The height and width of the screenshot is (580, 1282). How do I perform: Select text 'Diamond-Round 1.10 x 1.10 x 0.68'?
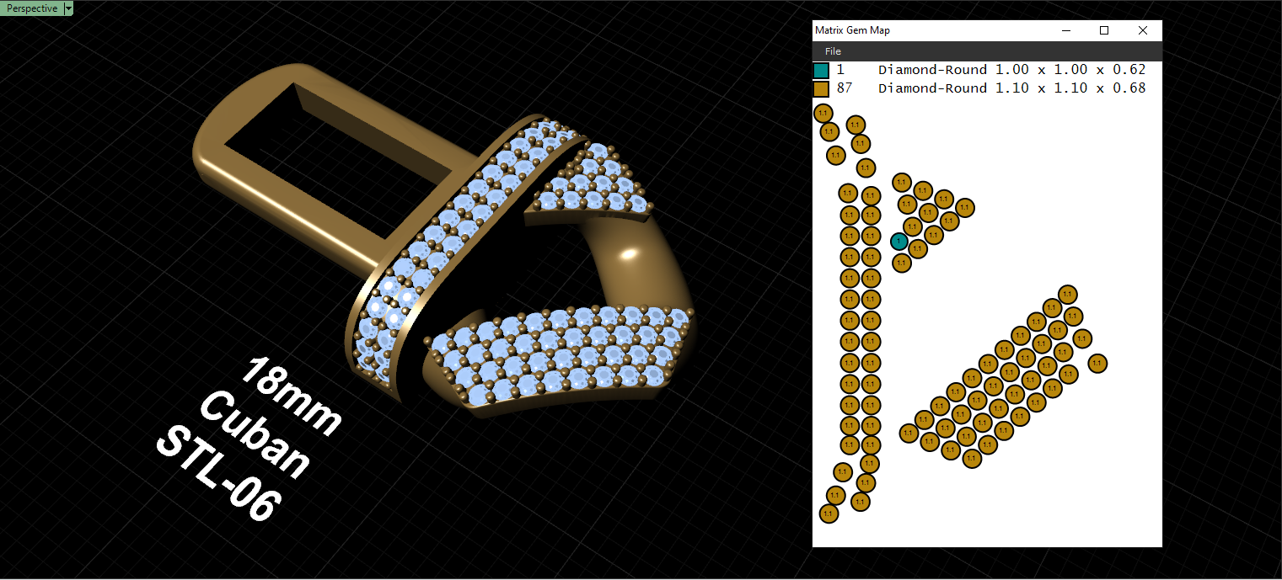tap(1011, 88)
